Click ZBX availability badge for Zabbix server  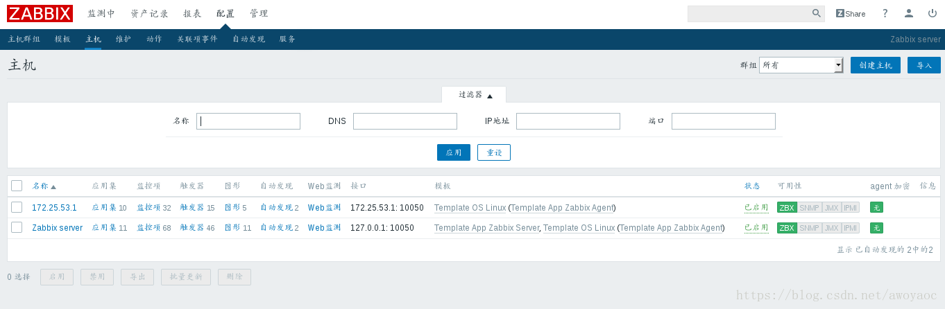787,228
